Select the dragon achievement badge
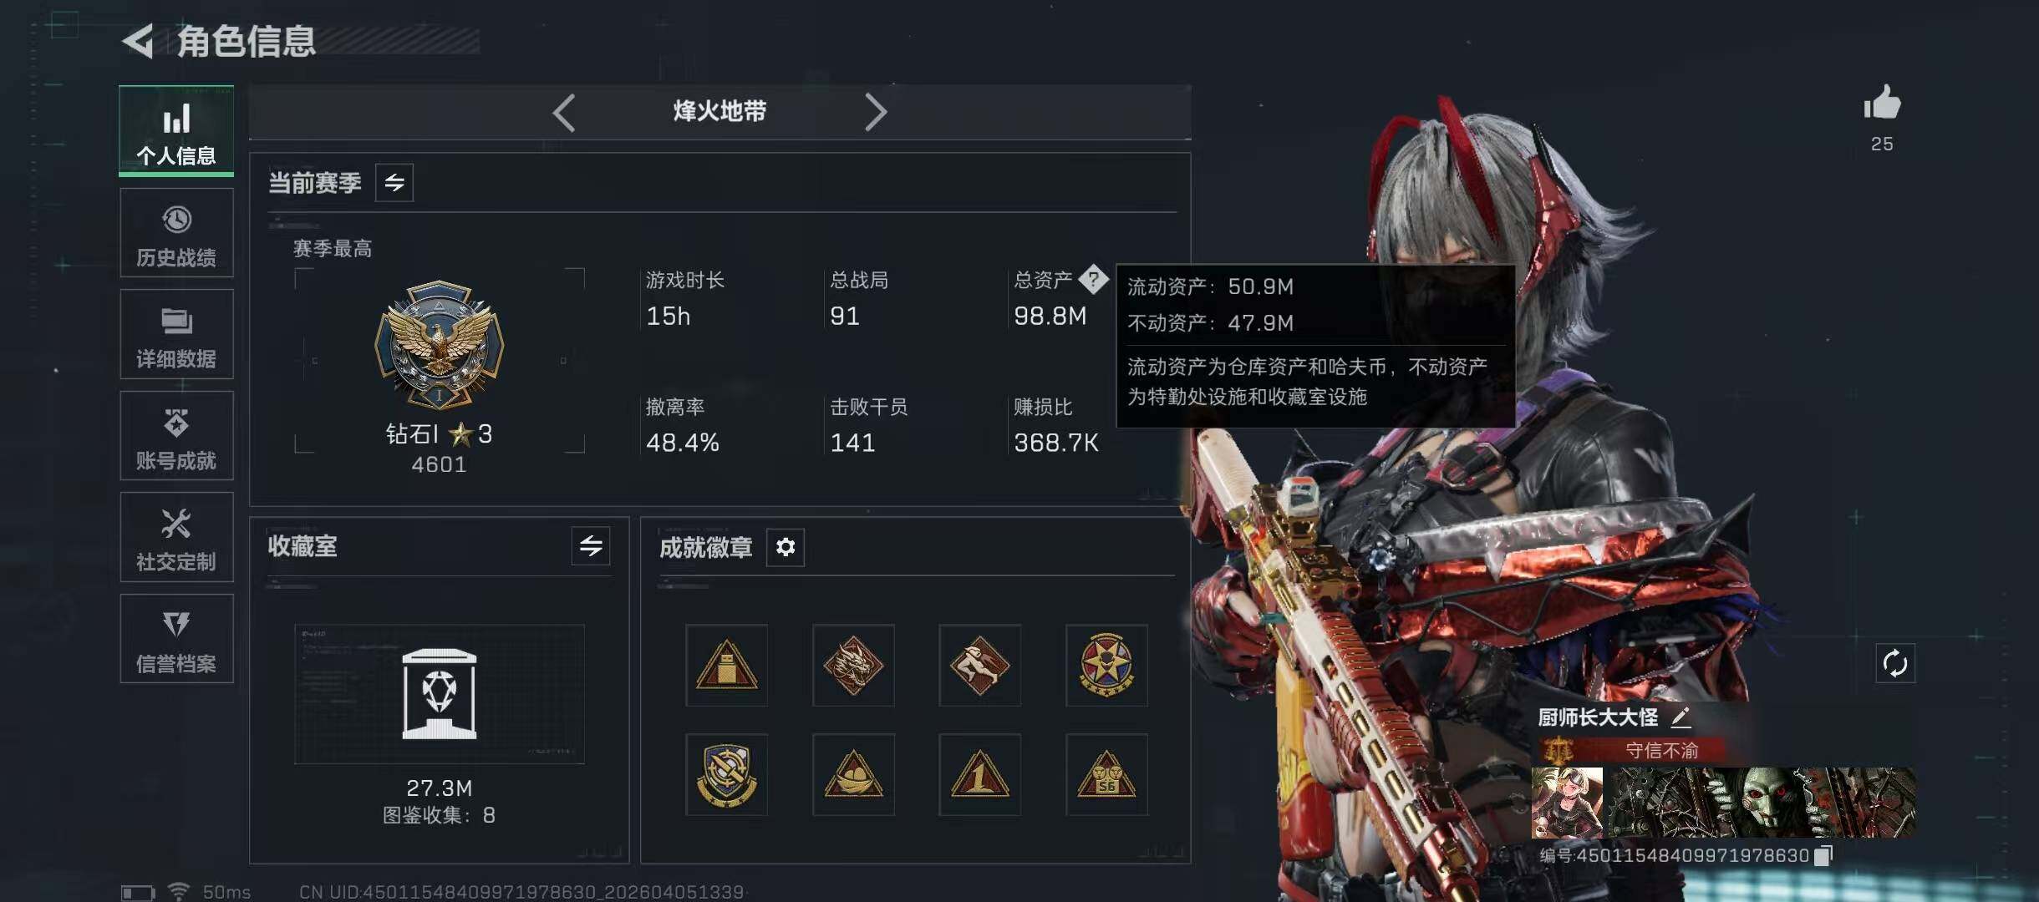Image resolution: width=2039 pixels, height=902 pixels. click(853, 666)
